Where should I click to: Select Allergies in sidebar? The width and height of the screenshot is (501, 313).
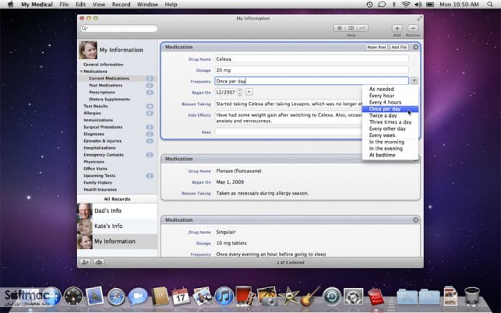coord(92,113)
